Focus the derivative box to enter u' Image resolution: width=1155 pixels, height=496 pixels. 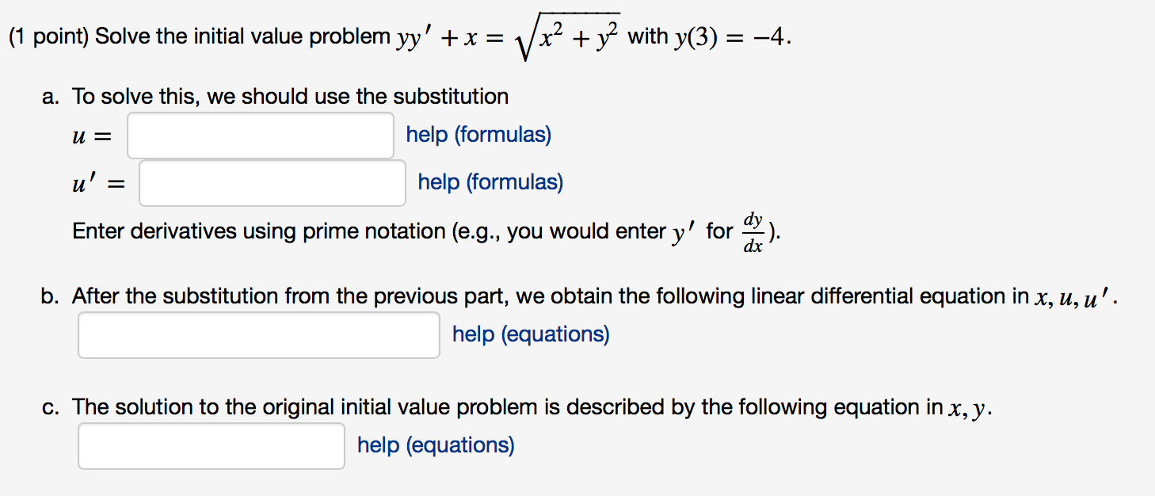272,182
